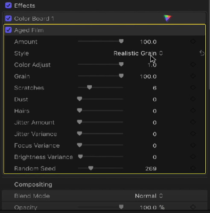Click the Scratches slider handle

click(89, 88)
